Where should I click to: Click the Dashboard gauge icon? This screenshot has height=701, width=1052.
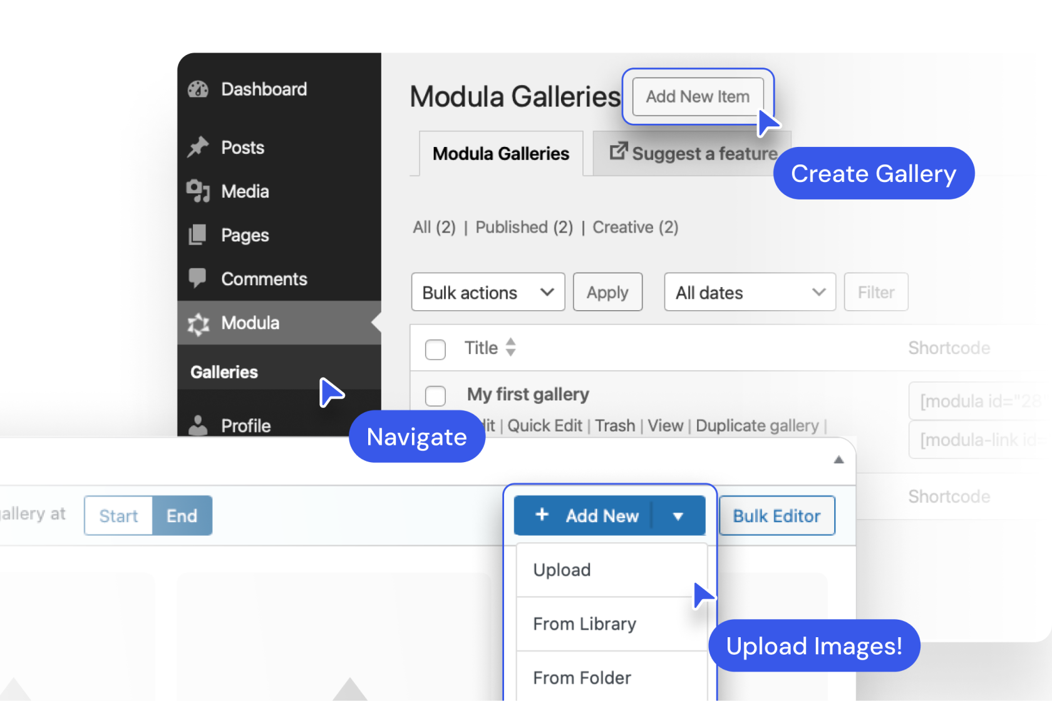tap(198, 89)
